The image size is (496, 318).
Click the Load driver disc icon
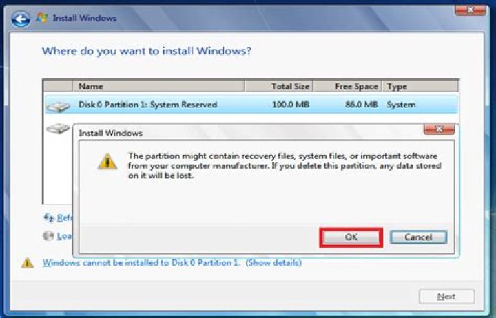point(48,236)
